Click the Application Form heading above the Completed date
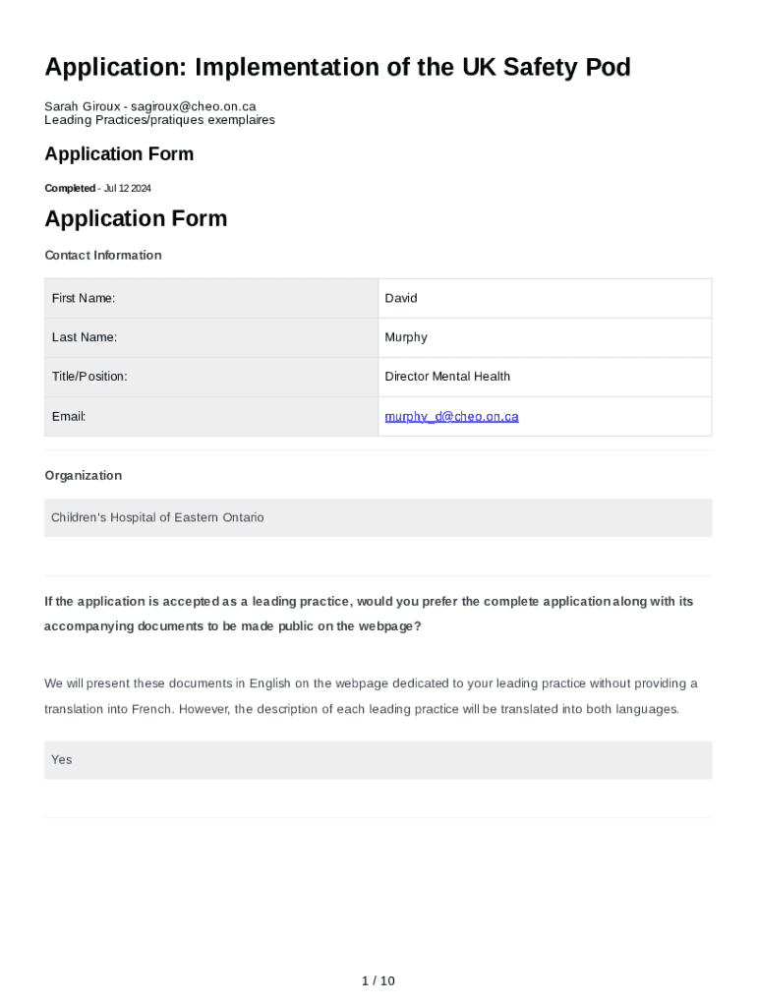Viewport: 757px width, 1007px height. point(119,154)
